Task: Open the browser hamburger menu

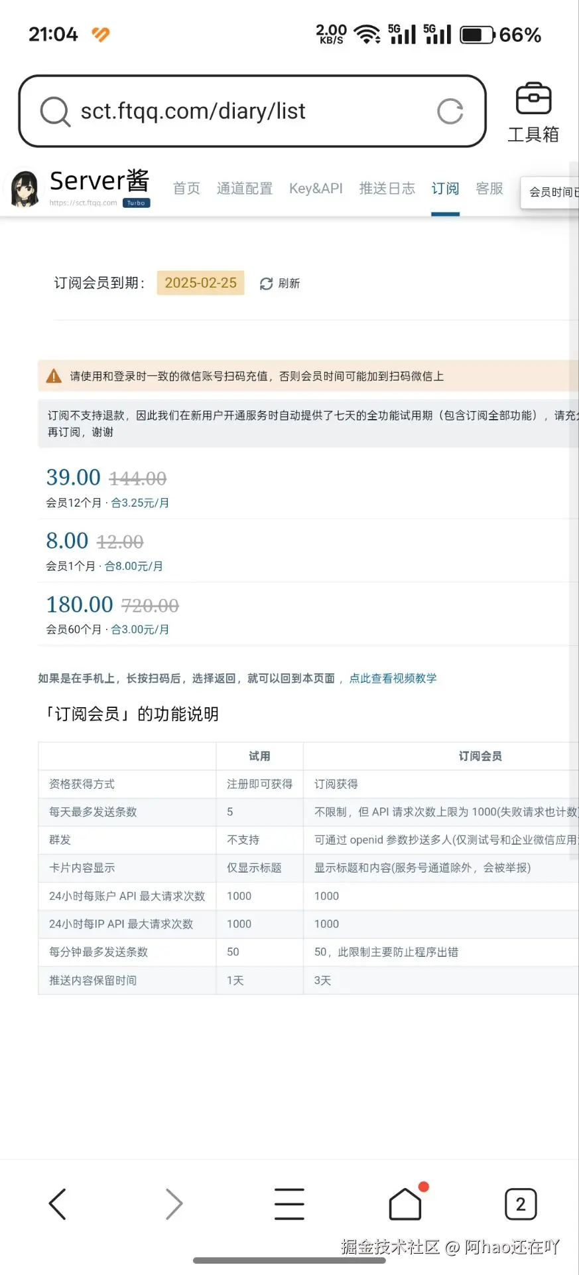Action: pyautogui.click(x=290, y=1204)
